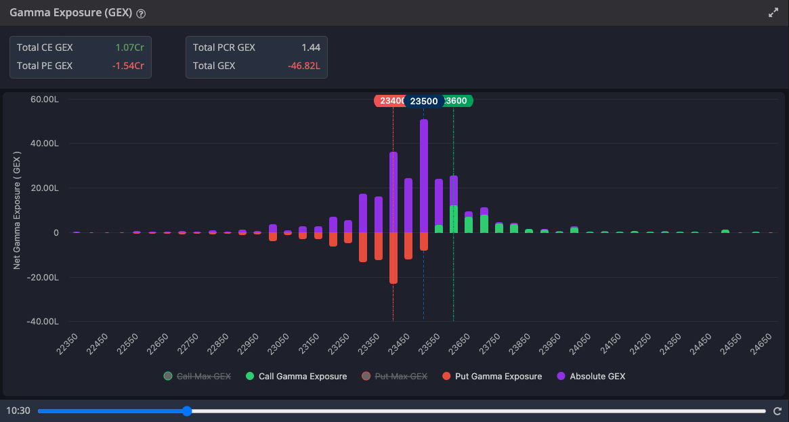
Task: Click the tallest green call bar
Action: point(454,219)
